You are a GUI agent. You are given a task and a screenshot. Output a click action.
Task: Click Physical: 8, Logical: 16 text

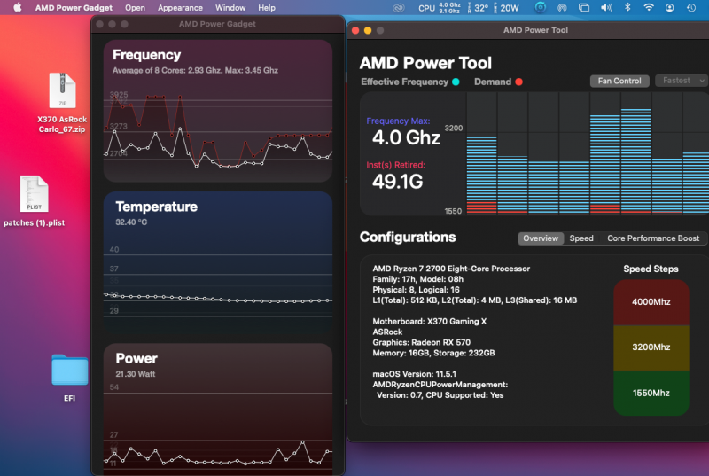pos(416,290)
